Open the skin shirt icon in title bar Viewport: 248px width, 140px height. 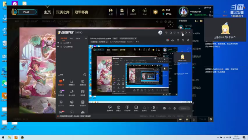click(175, 33)
